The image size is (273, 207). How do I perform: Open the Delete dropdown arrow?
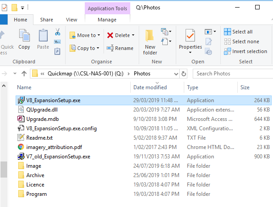133,35
